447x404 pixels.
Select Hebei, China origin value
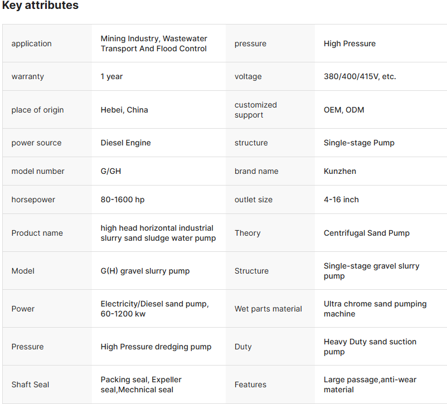click(x=124, y=110)
